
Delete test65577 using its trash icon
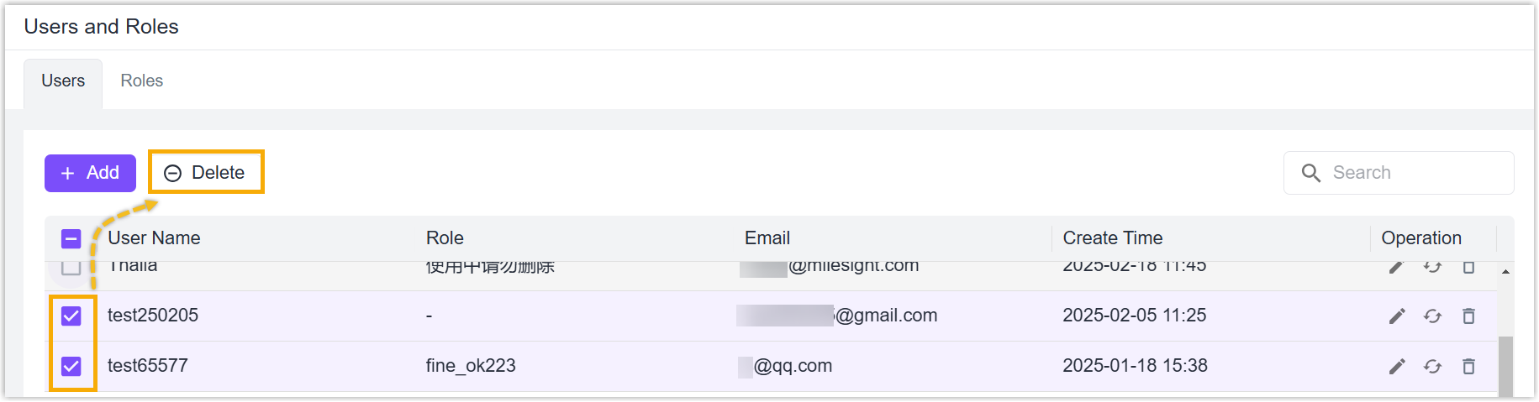(1468, 367)
